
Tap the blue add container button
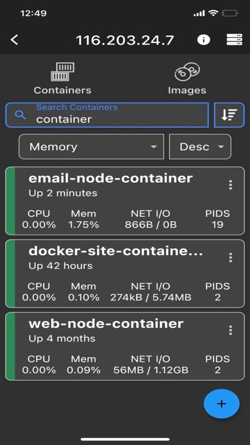click(221, 403)
